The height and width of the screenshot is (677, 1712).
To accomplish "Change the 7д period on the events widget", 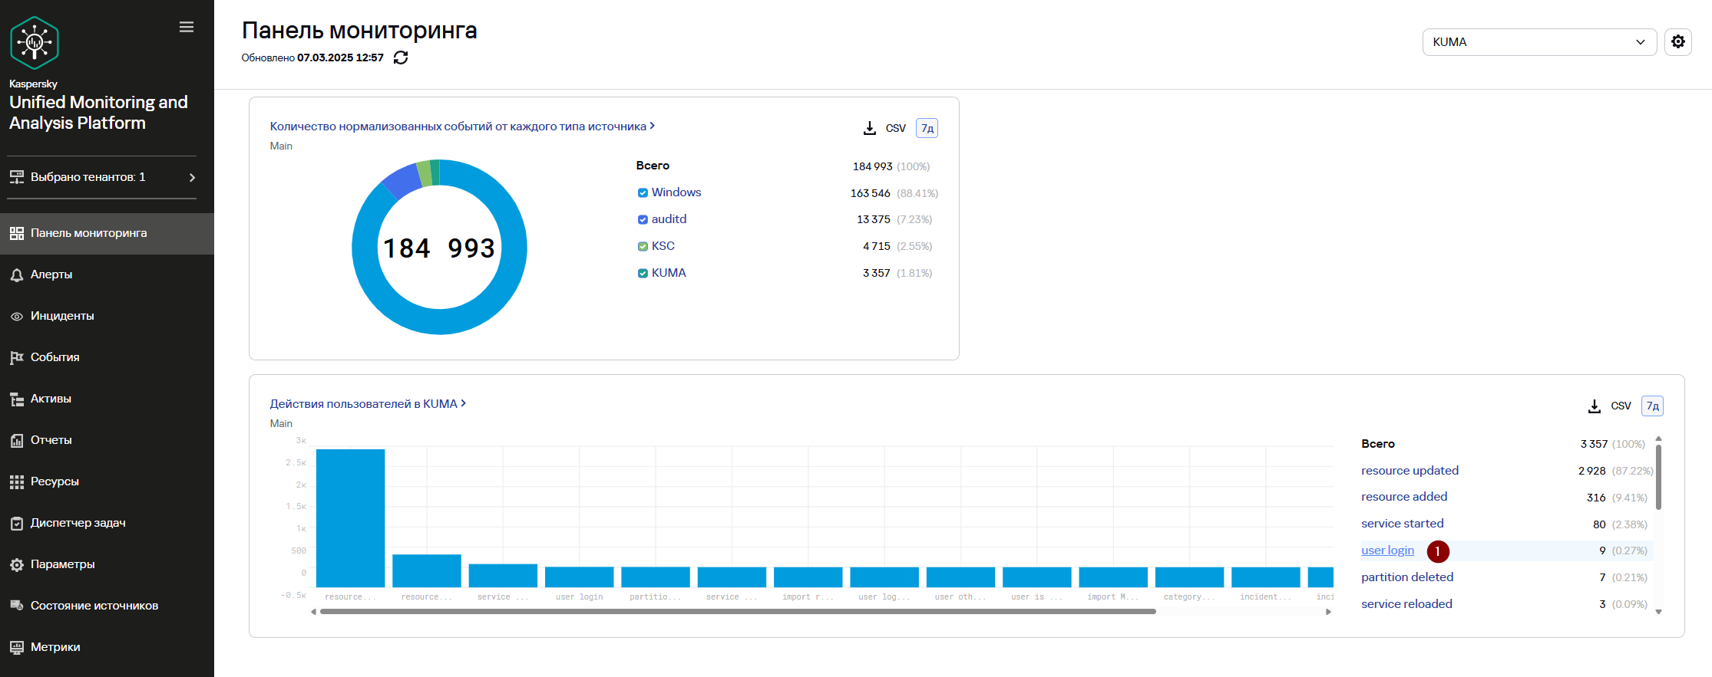I will 927,128.
